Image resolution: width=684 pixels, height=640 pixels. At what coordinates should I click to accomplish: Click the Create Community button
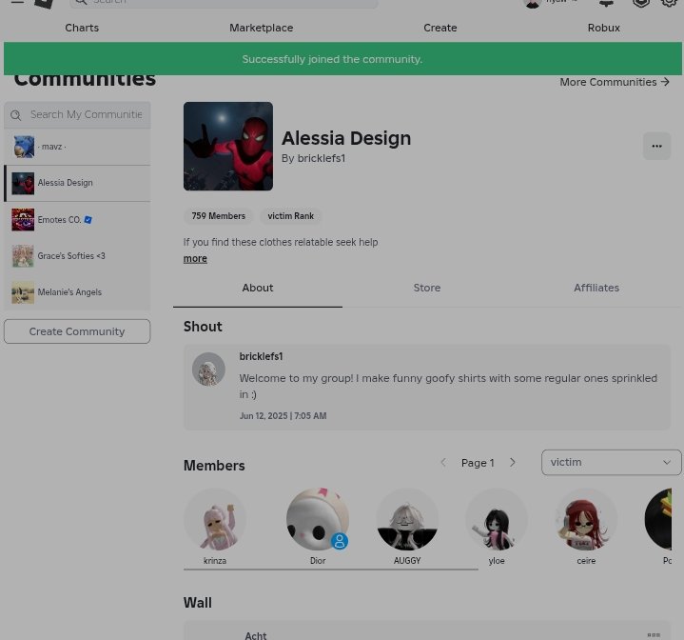pyautogui.click(x=77, y=331)
